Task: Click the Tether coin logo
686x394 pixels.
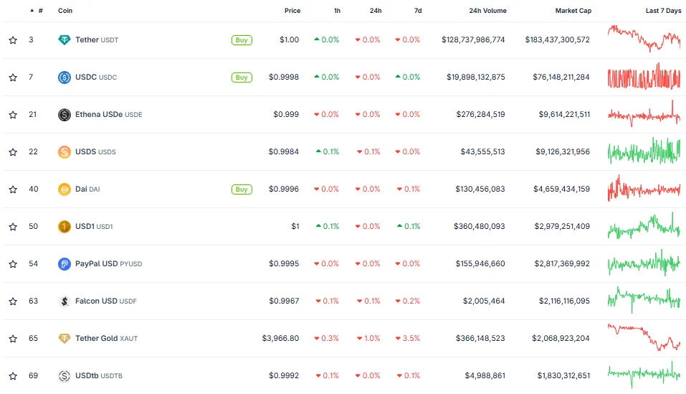Action: (65, 40)
